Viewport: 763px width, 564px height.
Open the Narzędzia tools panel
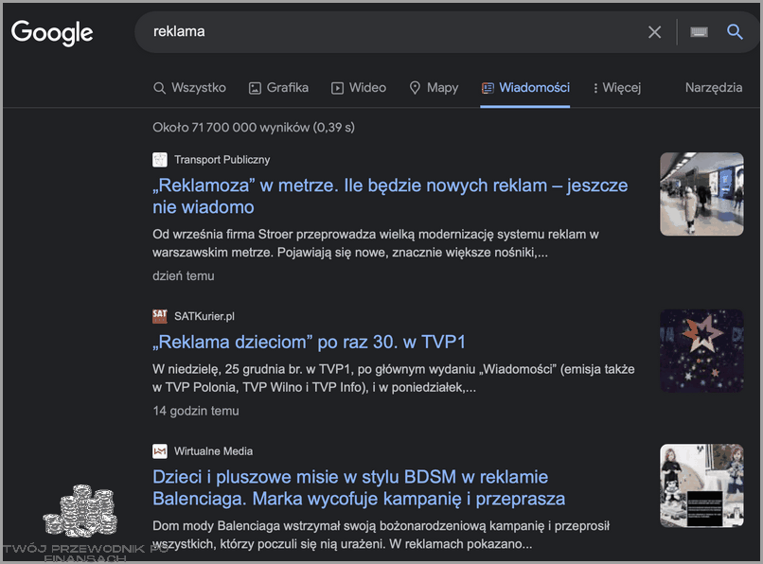[x=713, y=87]
